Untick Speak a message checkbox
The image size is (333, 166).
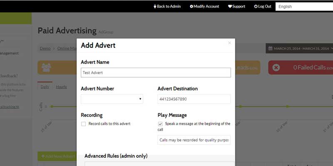160,124
